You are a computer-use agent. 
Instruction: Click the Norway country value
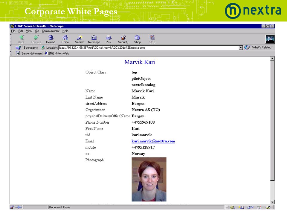(x=138, y=154)
